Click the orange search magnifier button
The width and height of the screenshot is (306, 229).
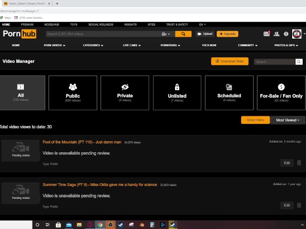[x=183, y=34]
